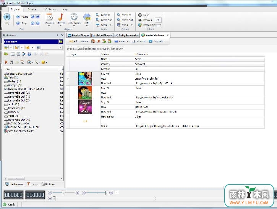
Task: Switch to the Daily Scheduler tab
Action: click(x=126, y=35)
